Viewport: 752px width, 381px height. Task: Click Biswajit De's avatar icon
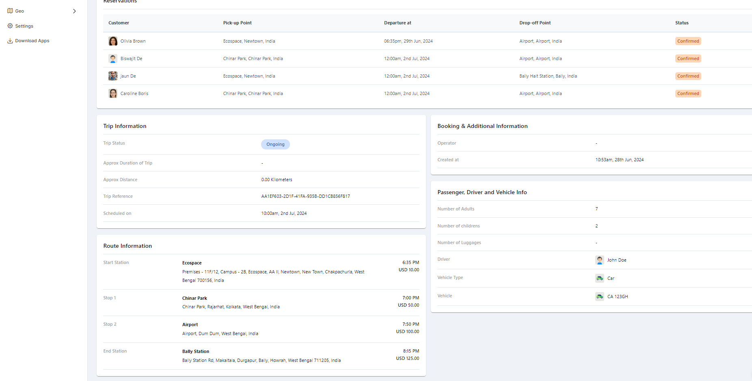point(113,58)
